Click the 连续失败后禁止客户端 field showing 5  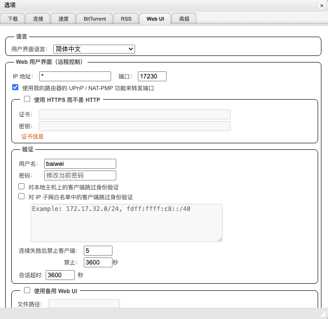(98, 250)
